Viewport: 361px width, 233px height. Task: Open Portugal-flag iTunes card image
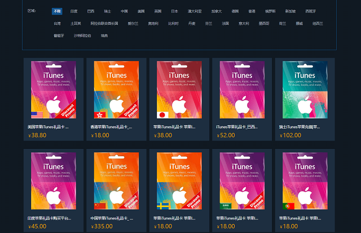[x=305, y=181]
